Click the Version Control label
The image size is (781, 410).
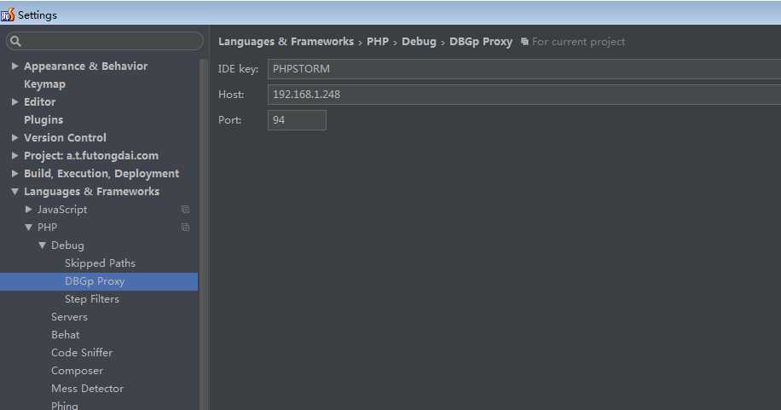pyautogui.click(x=65, y=138)
